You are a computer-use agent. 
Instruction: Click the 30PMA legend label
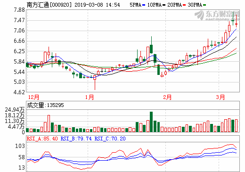195,5
